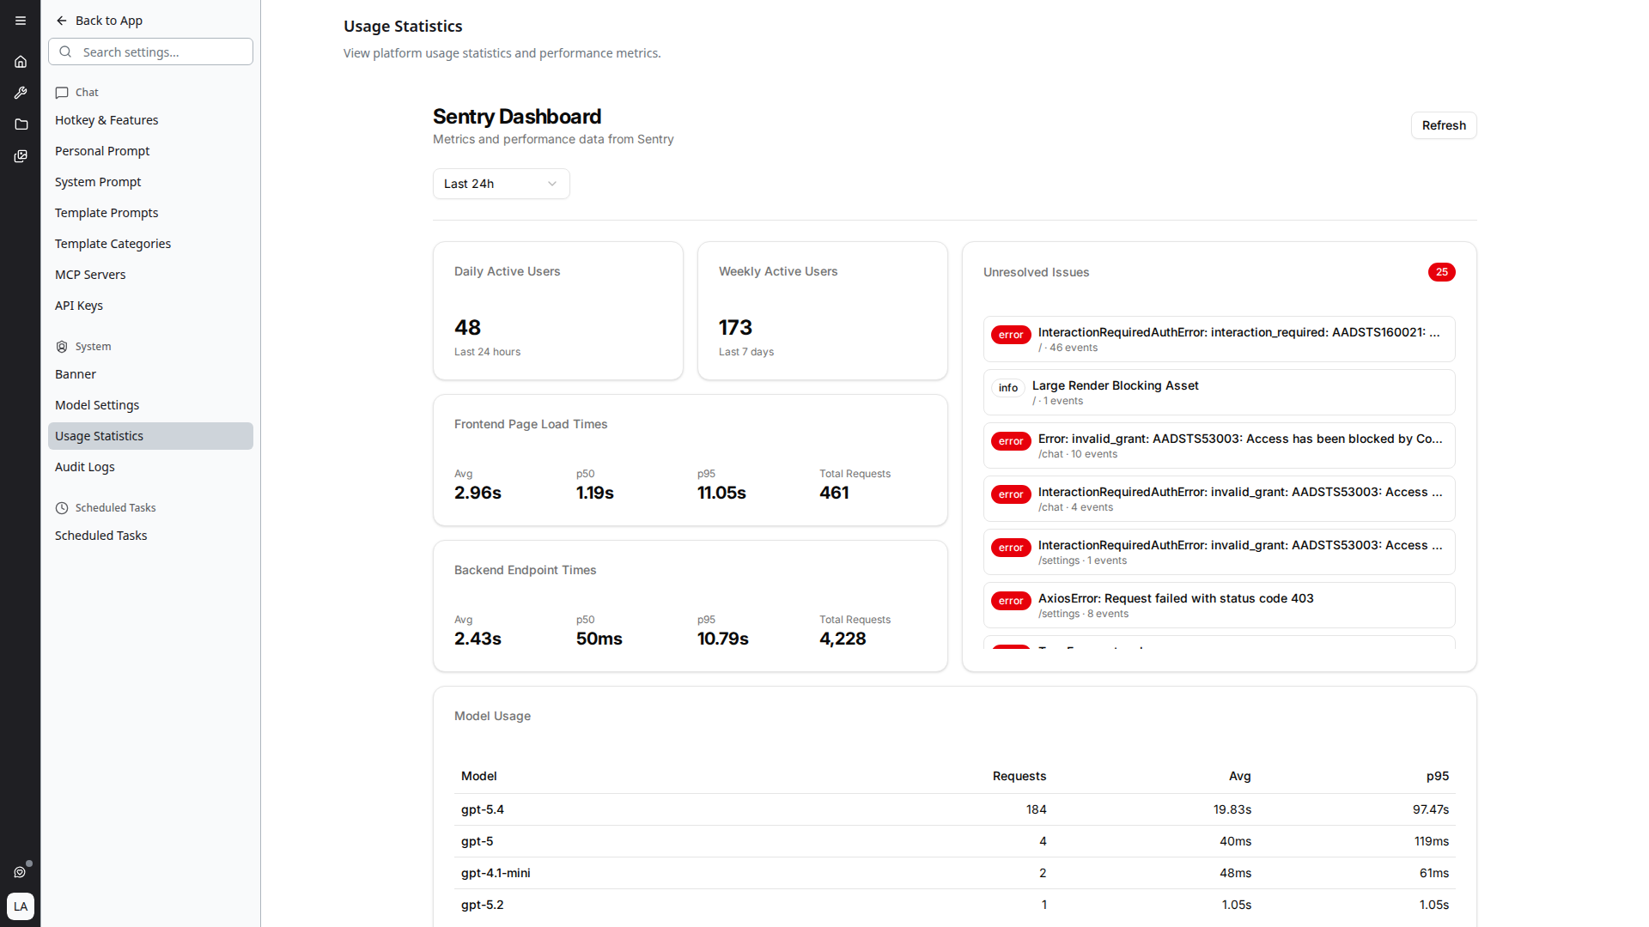Open the wrench tools icon
1649x927 pixels.
[x=21, y=93]
